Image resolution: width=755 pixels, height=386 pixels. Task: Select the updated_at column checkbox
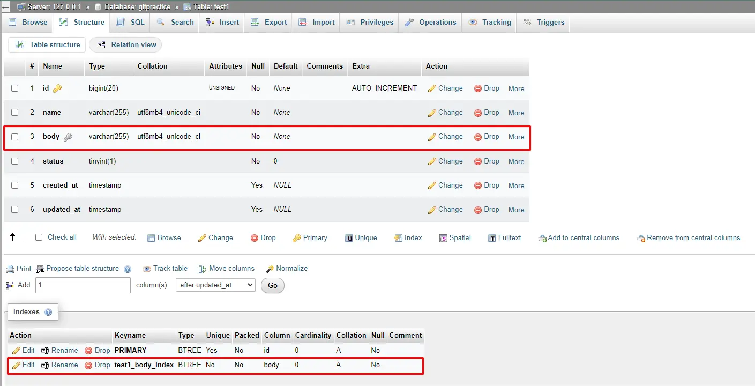pyautogui.click(x=15, y=209)
